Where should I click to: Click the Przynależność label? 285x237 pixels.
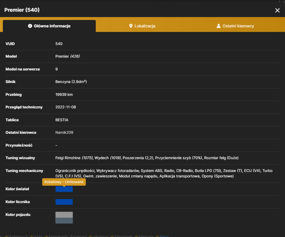(x=19, y=145)
